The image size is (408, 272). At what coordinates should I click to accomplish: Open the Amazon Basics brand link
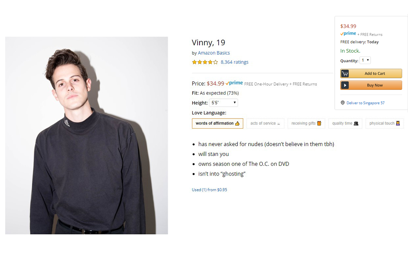214,53
